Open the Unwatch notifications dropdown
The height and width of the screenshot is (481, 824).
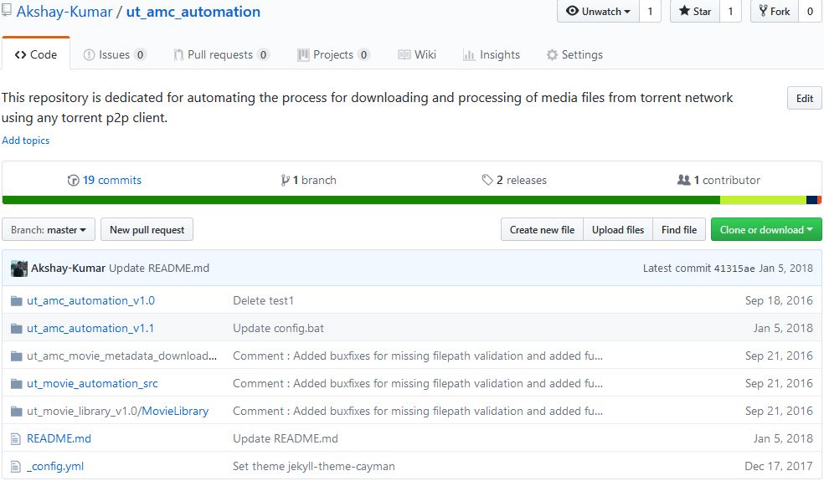coord(598,11)
